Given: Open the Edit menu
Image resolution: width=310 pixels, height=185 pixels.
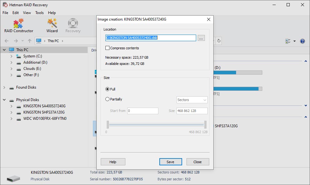Looking at the screenshot, I should click(15, 13).
